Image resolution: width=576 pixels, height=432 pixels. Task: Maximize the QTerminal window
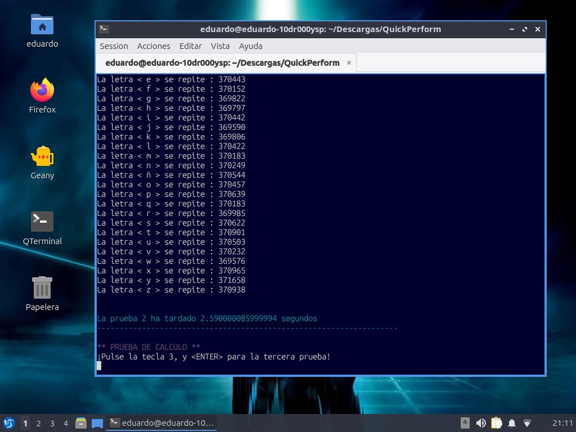tap(525, 29)
